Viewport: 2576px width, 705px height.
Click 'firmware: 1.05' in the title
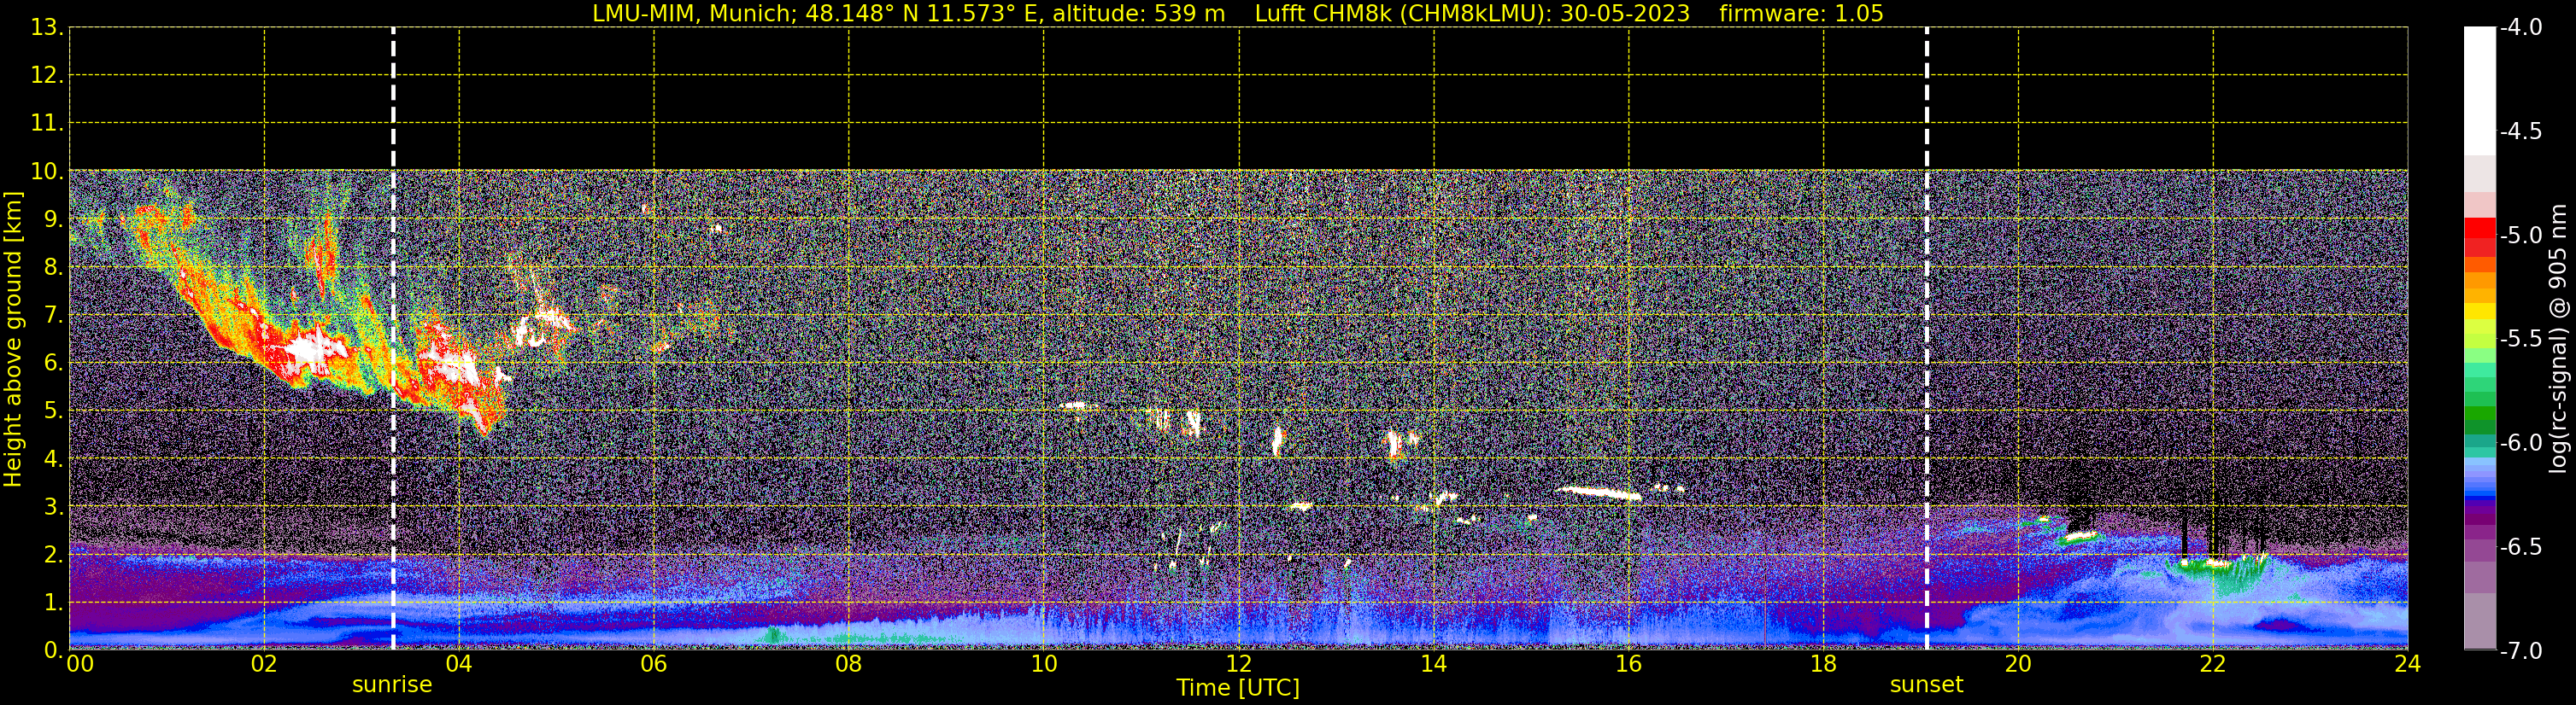1801,14
